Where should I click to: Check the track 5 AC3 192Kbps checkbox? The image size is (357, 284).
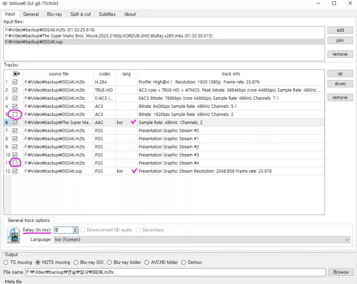(15, 114)
